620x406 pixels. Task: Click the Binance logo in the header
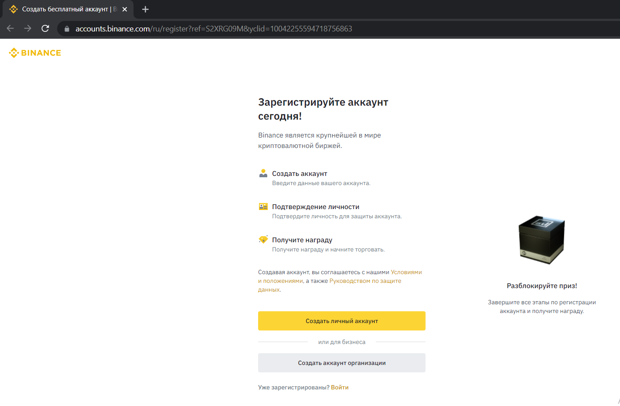pos(35,53)
